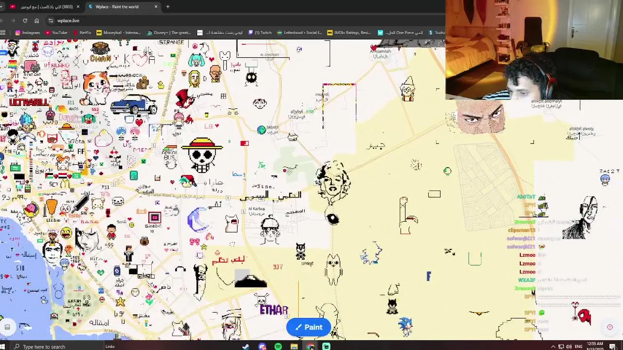Reload the wplace.live page
The width and height of the screenshot is (623, 350).
point(25,20)
